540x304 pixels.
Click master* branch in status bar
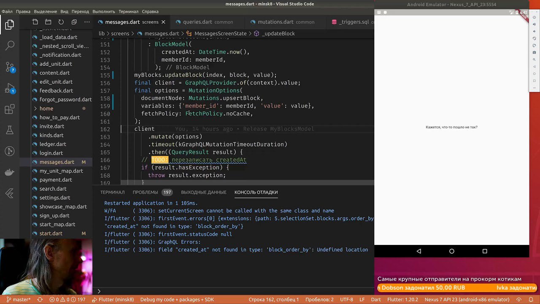(x=18, y=300)
